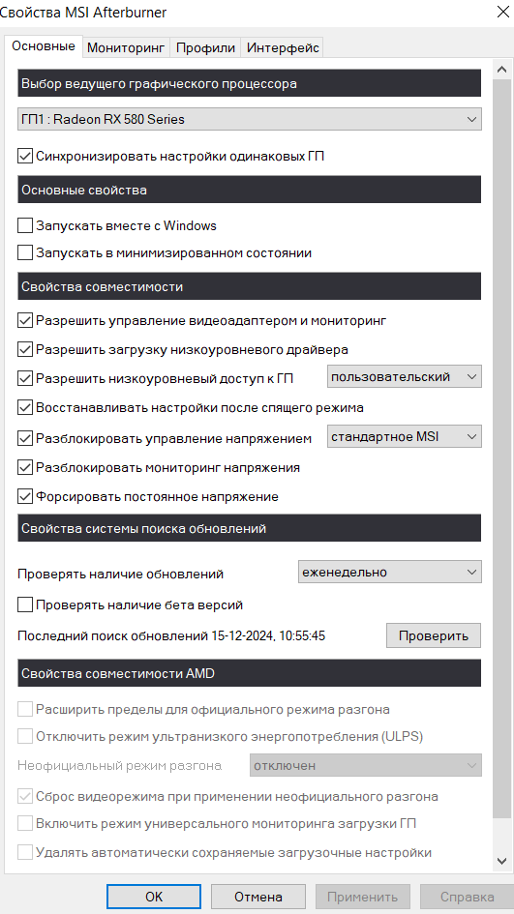Click the Отмена button

coord(257,897)
